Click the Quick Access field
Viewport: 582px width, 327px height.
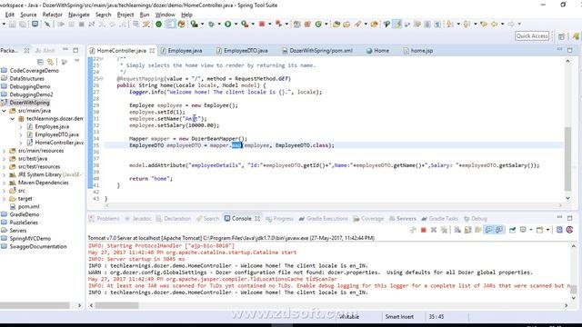point(532,36)
